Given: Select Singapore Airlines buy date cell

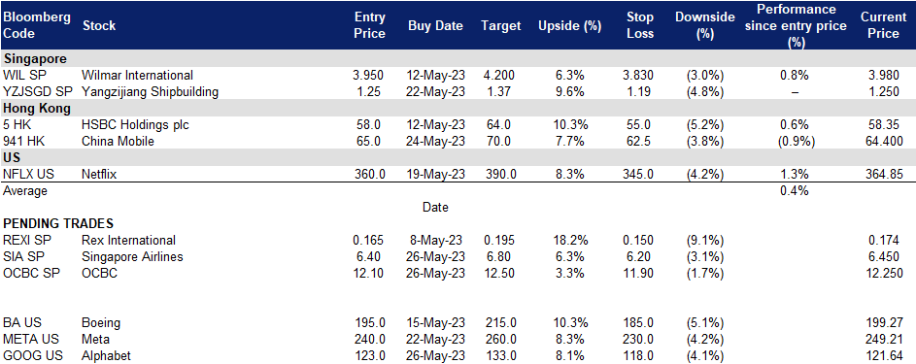Looking at the screenshot, I should (x=435, y=256).
